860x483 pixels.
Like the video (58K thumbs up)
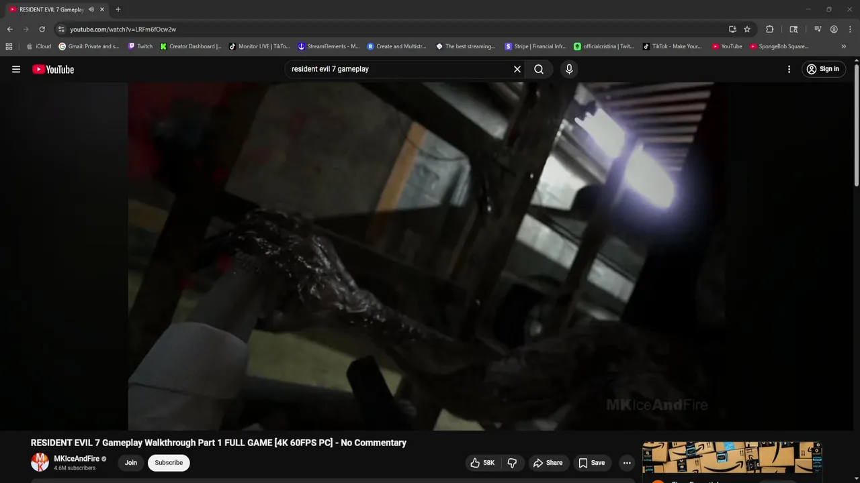482,463
